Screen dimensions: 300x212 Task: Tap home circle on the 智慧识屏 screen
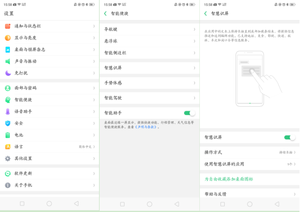coord(250,204)
